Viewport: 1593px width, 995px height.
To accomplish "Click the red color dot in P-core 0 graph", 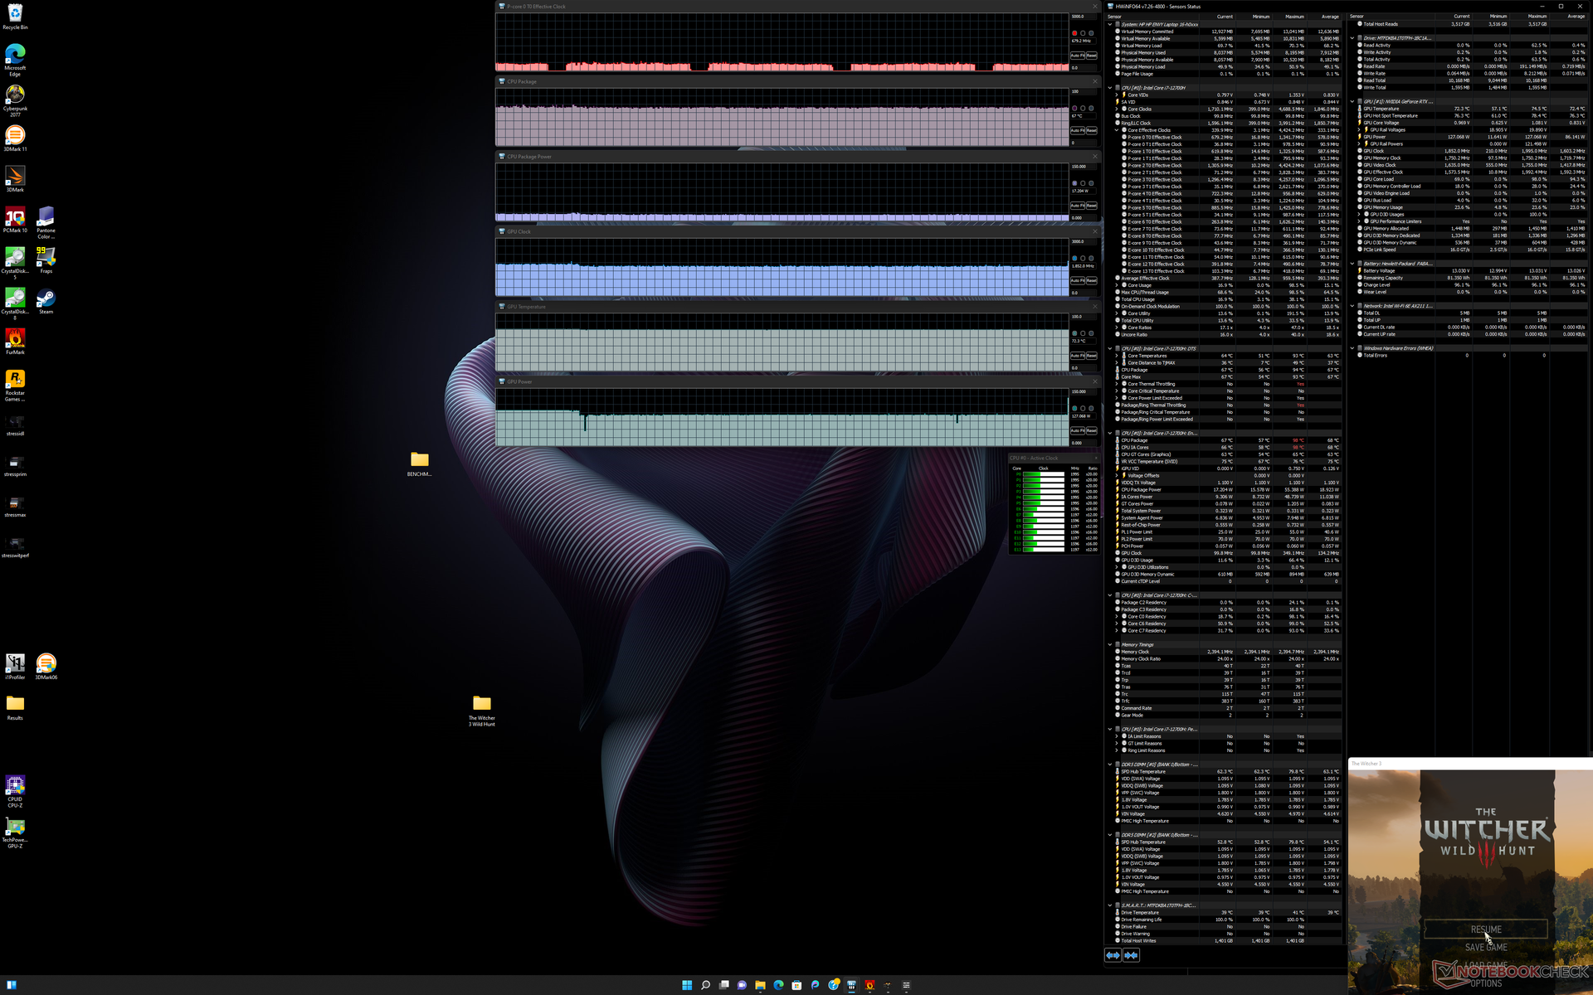I will point(1074,33).
